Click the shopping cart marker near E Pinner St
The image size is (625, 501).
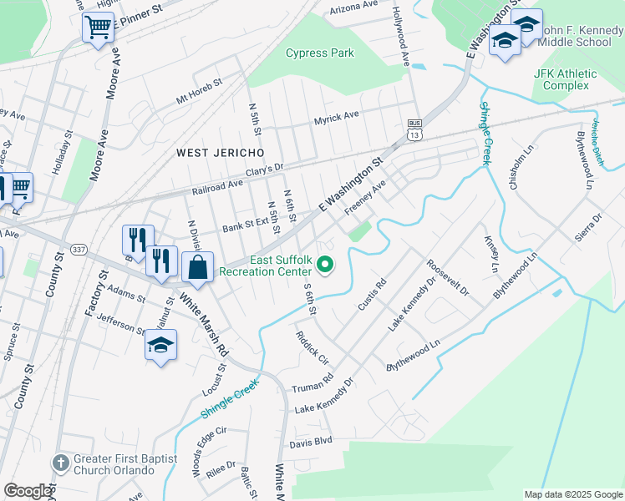[98, 28]
